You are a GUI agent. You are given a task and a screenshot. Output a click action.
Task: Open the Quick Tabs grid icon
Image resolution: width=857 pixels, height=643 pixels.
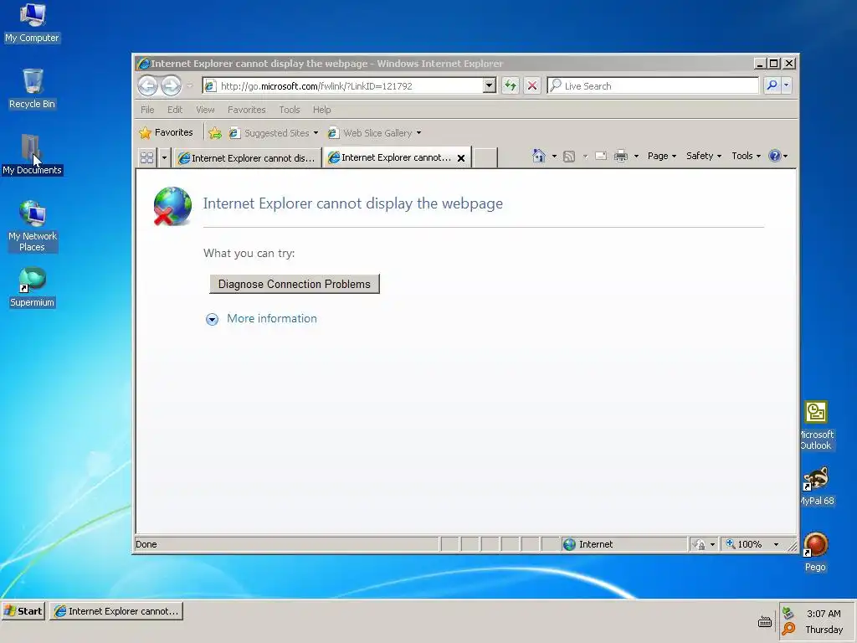[147, 157]
